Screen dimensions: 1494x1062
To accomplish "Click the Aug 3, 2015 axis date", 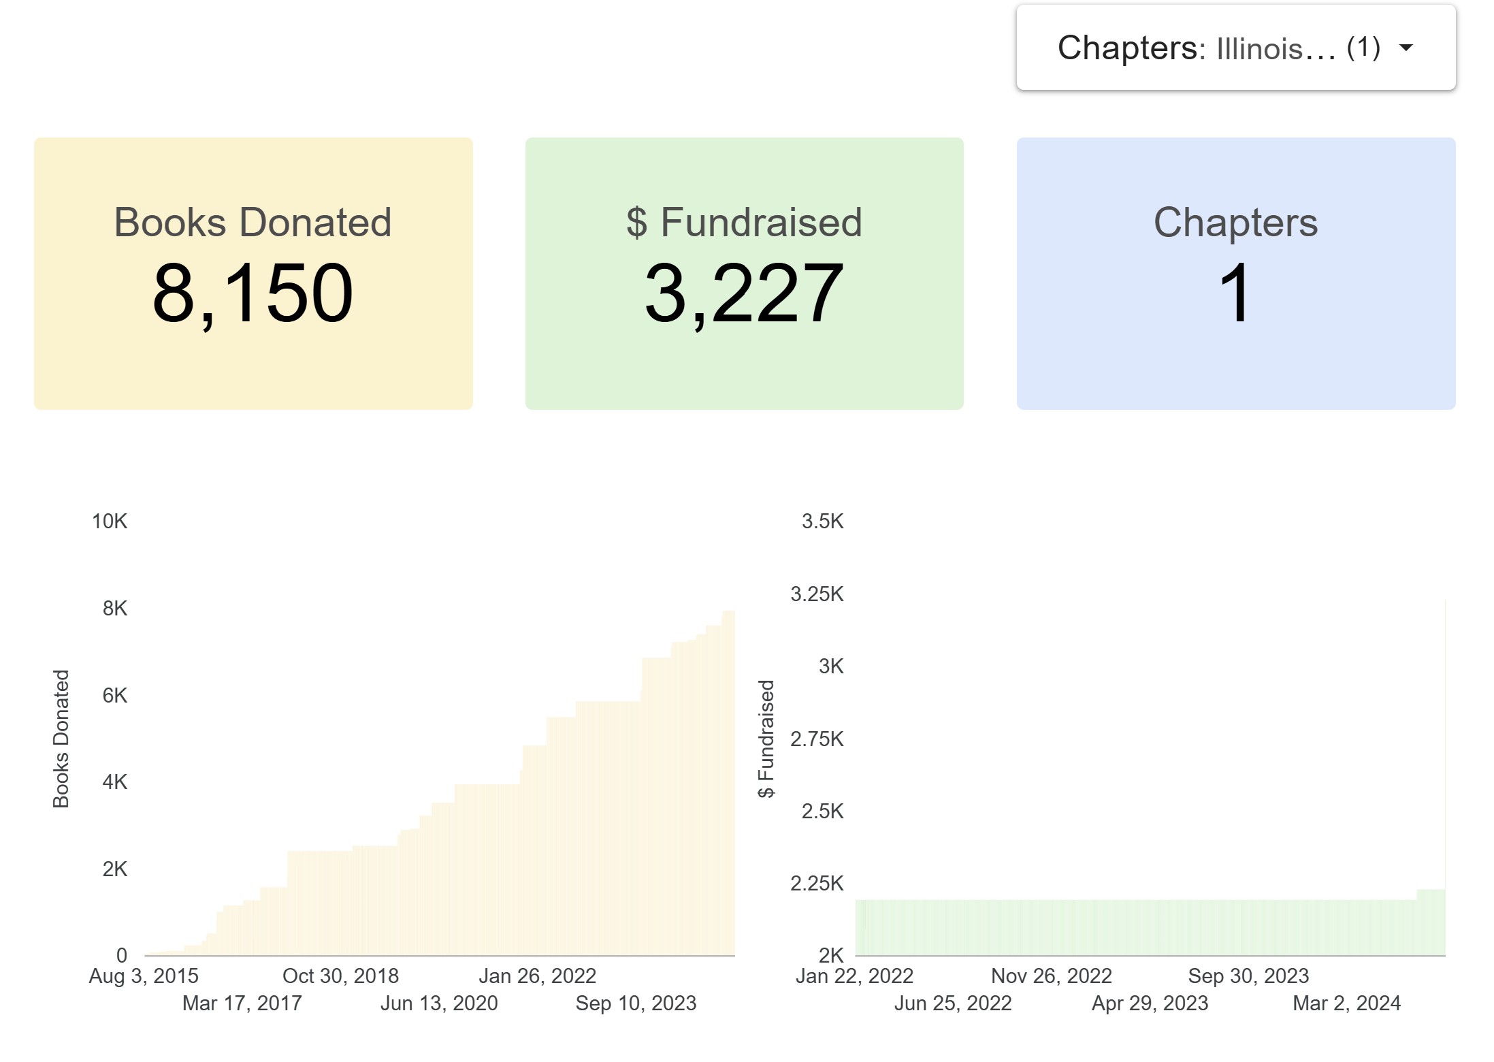I will [x=144, y=976].
